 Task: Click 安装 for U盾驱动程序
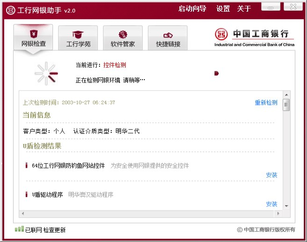[271, 204]
